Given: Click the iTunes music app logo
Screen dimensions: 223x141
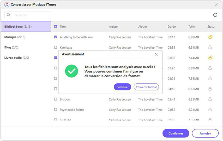Looking at the screenshot, I should coord(7,5).
